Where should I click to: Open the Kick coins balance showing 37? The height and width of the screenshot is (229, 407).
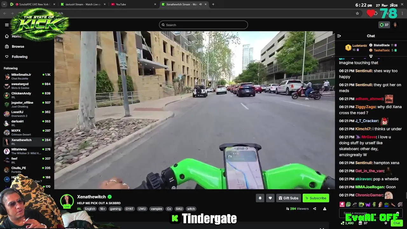pyautogui.click(x=384, y=25)
